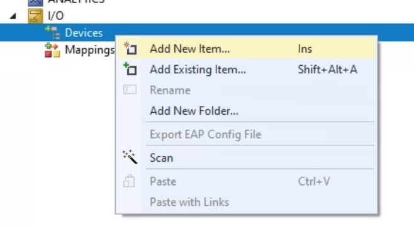The height and width of the screenshot is (227, 414).
Task: Select the Devices icon in tree
Action: (52, 33)
